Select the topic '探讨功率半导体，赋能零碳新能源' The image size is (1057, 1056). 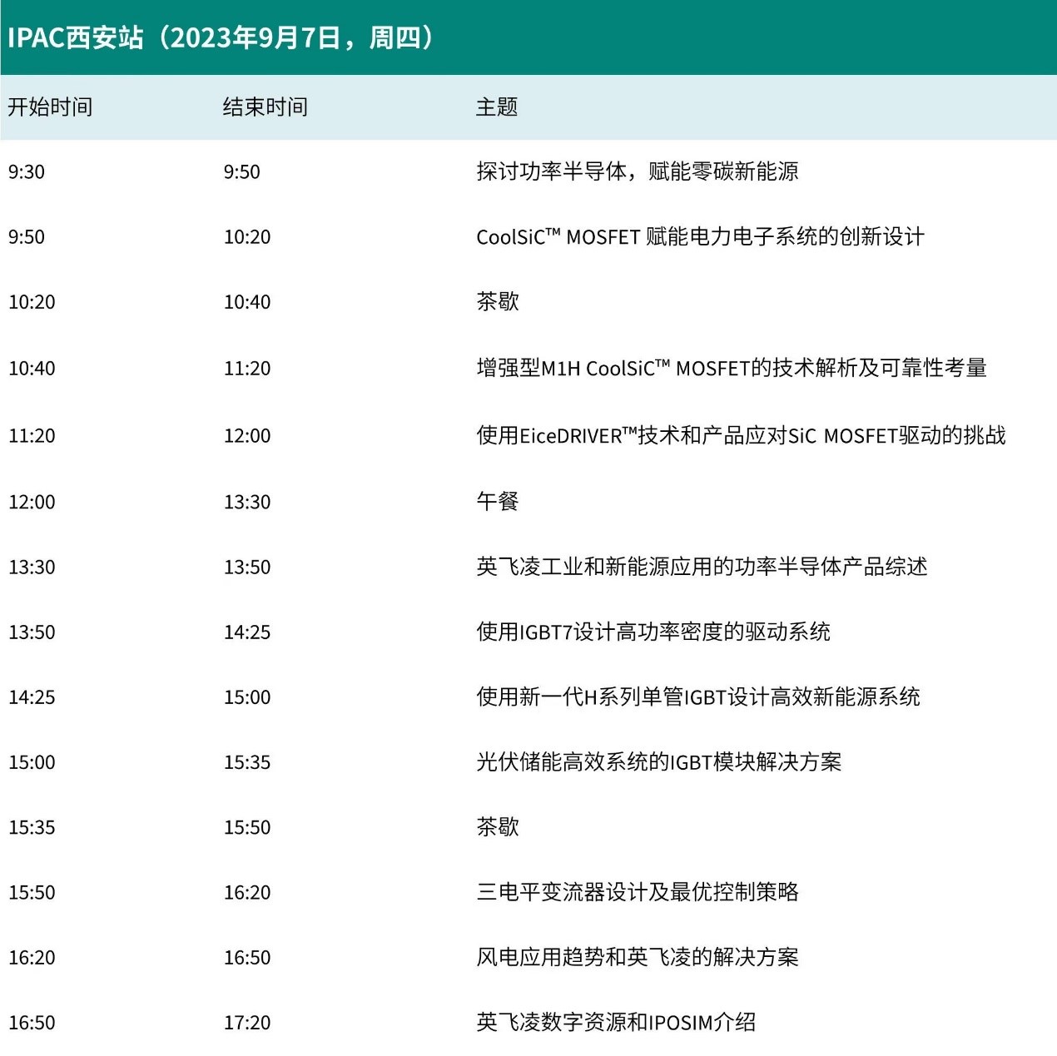coord(638,171)
